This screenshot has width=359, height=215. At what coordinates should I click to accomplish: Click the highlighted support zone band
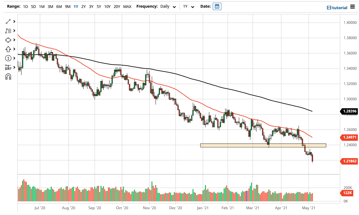[264, 145]
